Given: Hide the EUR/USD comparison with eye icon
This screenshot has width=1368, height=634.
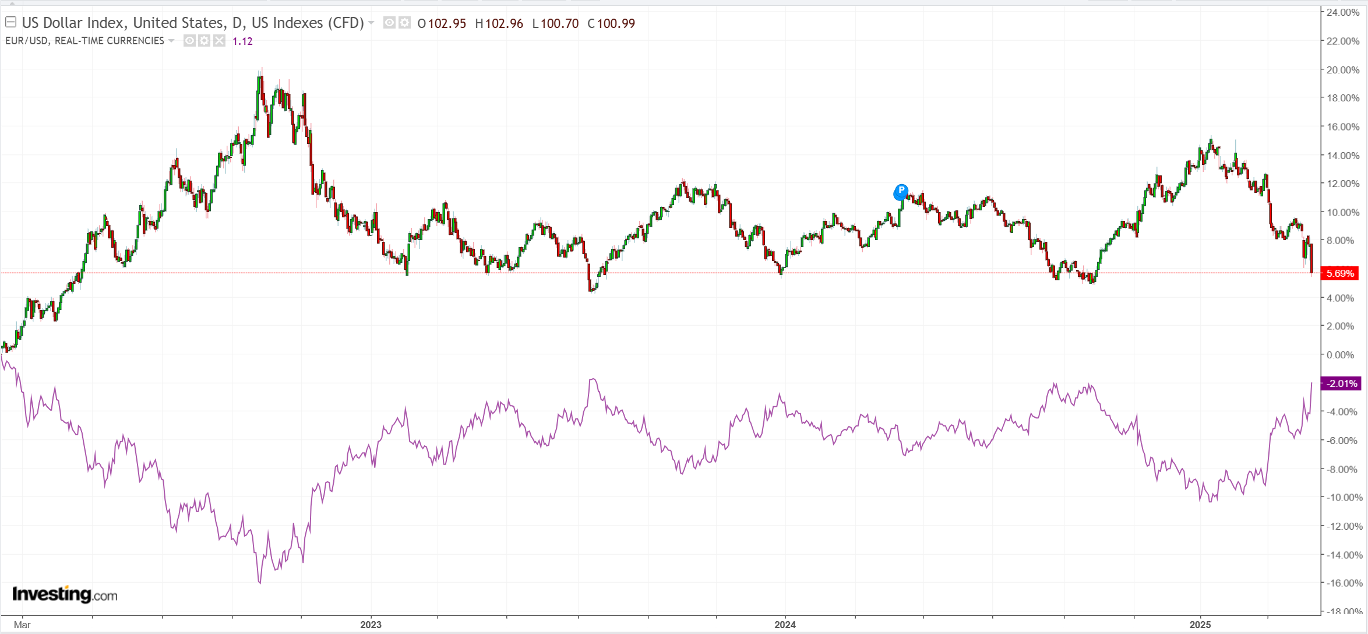Looking at the screenshot, I should coord(189,41).
